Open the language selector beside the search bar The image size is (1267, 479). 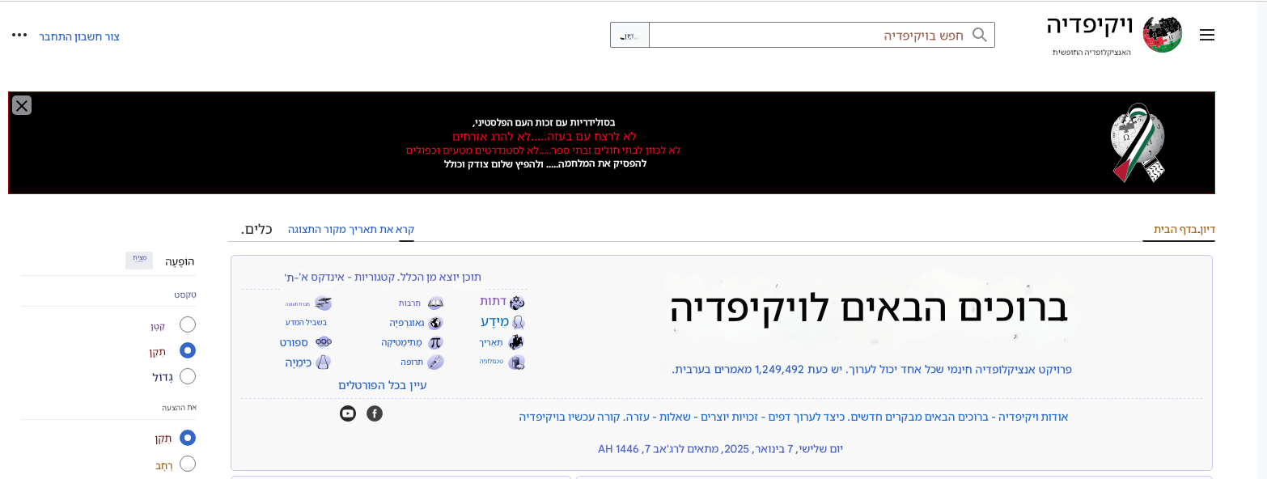(x=629, y=35)
